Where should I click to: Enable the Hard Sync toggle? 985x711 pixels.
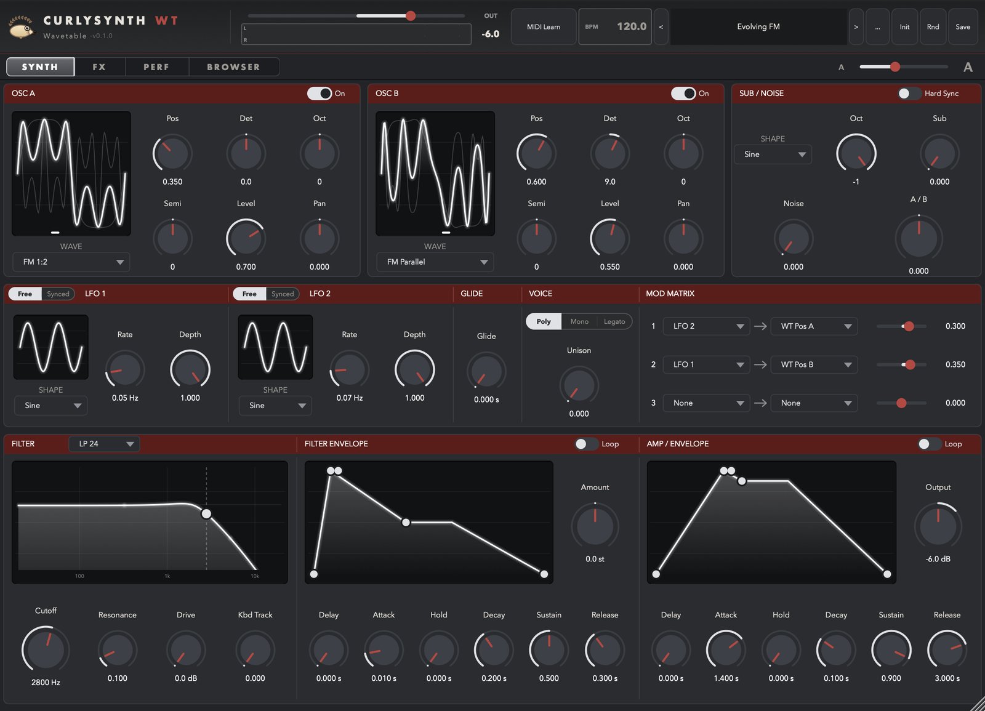(909, 94)
